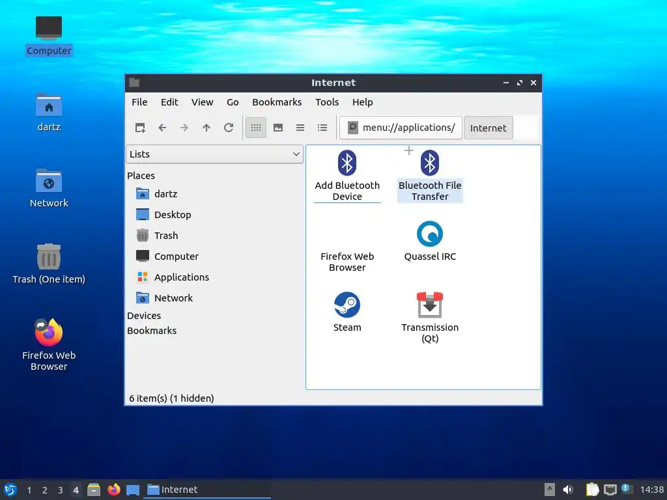Open the Bookmarks menu
This screenshot has width=667, height=500.
coord(277,102)
